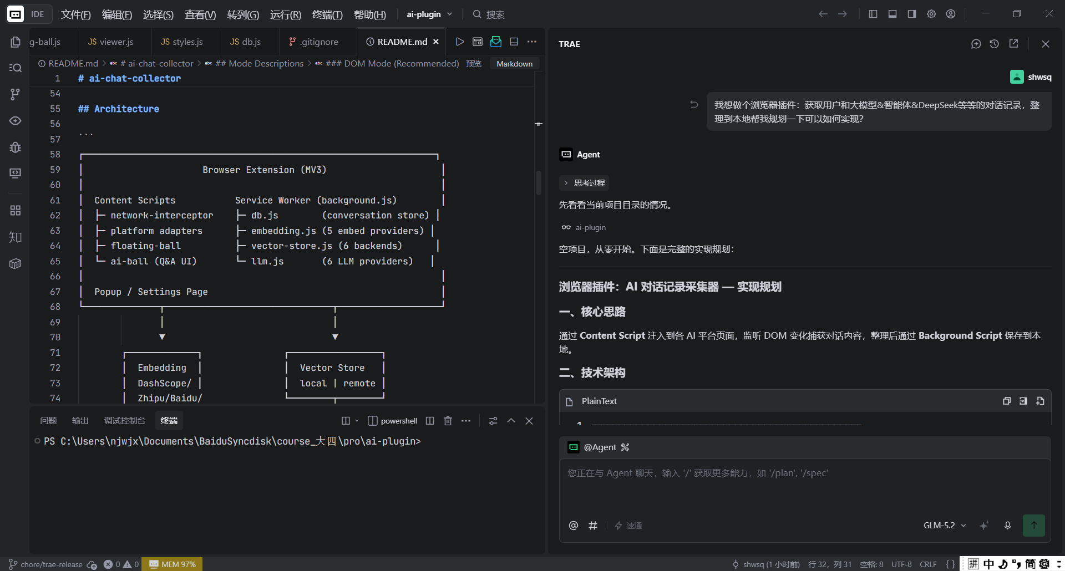Open the terminal launch profile dropdown arrow

(x=357, y=421)
